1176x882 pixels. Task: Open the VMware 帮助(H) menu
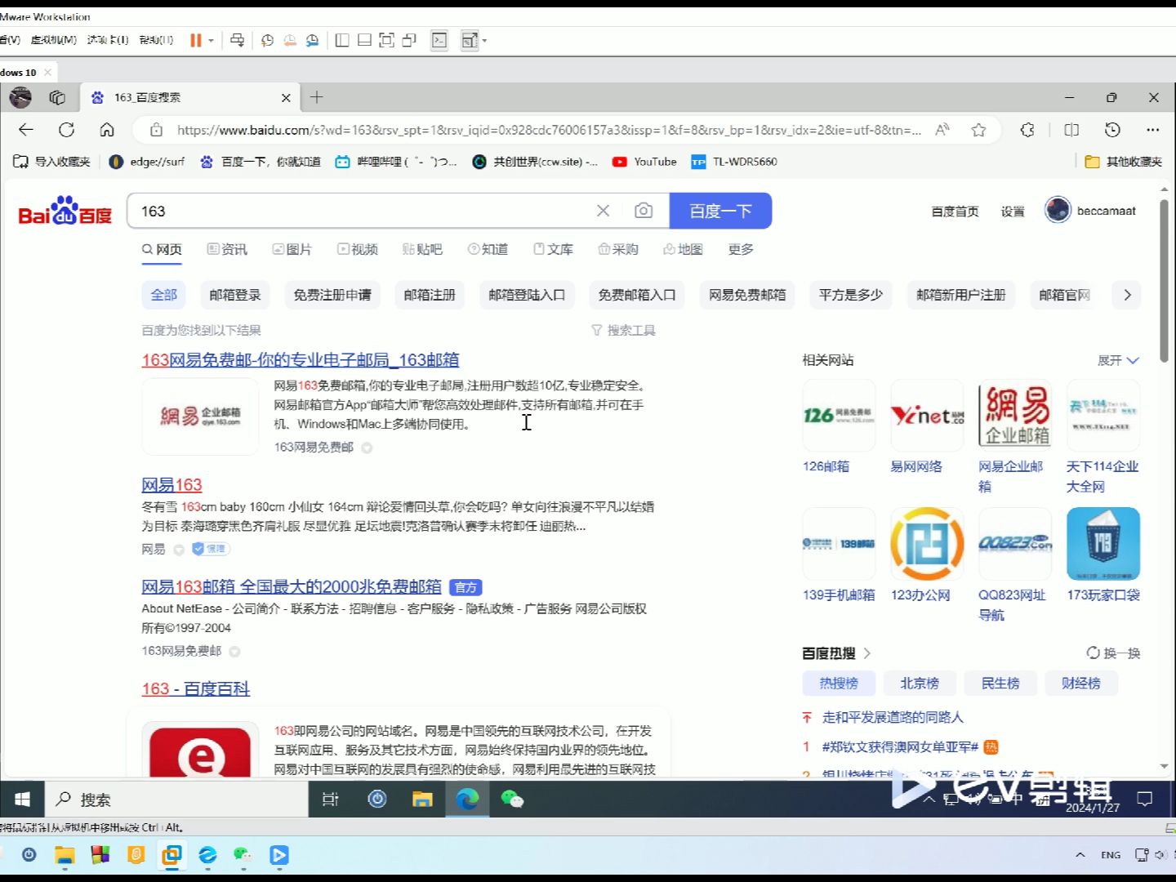[156, 40]
